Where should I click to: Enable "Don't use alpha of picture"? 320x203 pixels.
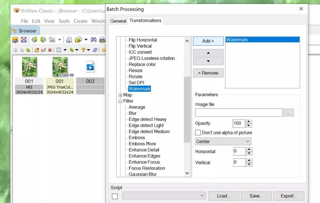click(x=198, y=133)
